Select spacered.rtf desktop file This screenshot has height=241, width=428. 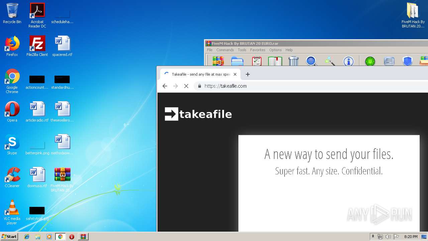tap(62, 46)
